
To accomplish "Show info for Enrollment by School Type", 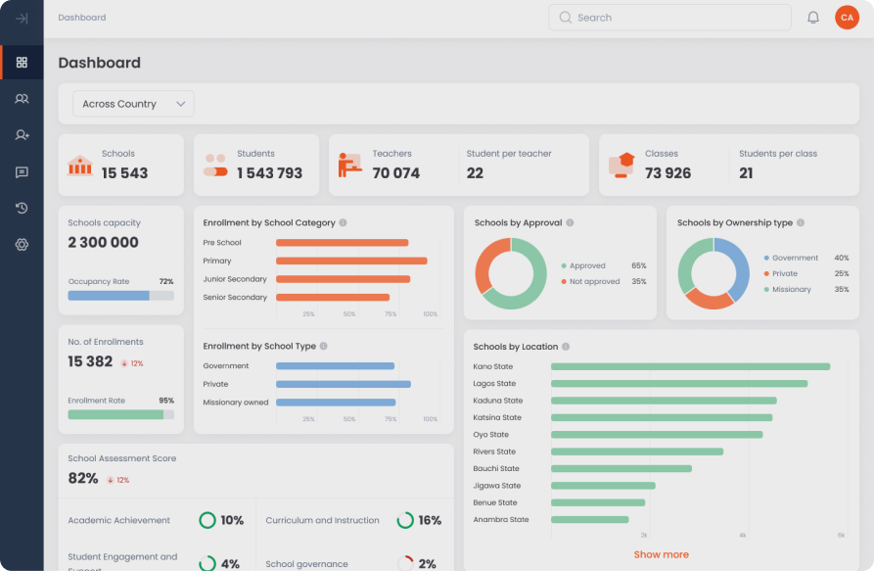I will click(323, 346).
